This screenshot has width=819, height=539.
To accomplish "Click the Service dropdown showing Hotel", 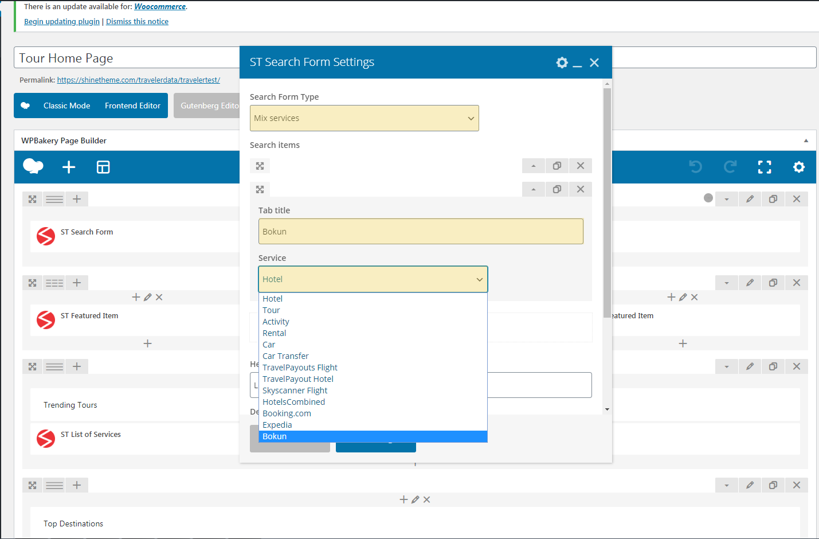I will coord(373,279).
